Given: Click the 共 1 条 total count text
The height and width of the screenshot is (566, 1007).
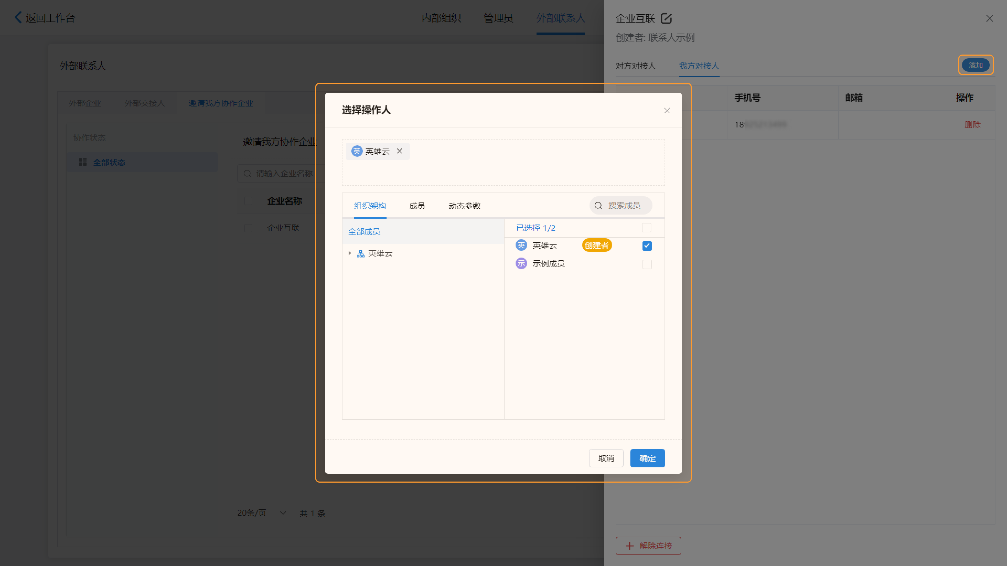Looking at the screenshot, I should point(312,513).
